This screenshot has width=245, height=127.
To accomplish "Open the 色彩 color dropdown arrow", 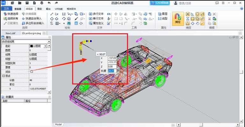I will [x=45, y=46].
